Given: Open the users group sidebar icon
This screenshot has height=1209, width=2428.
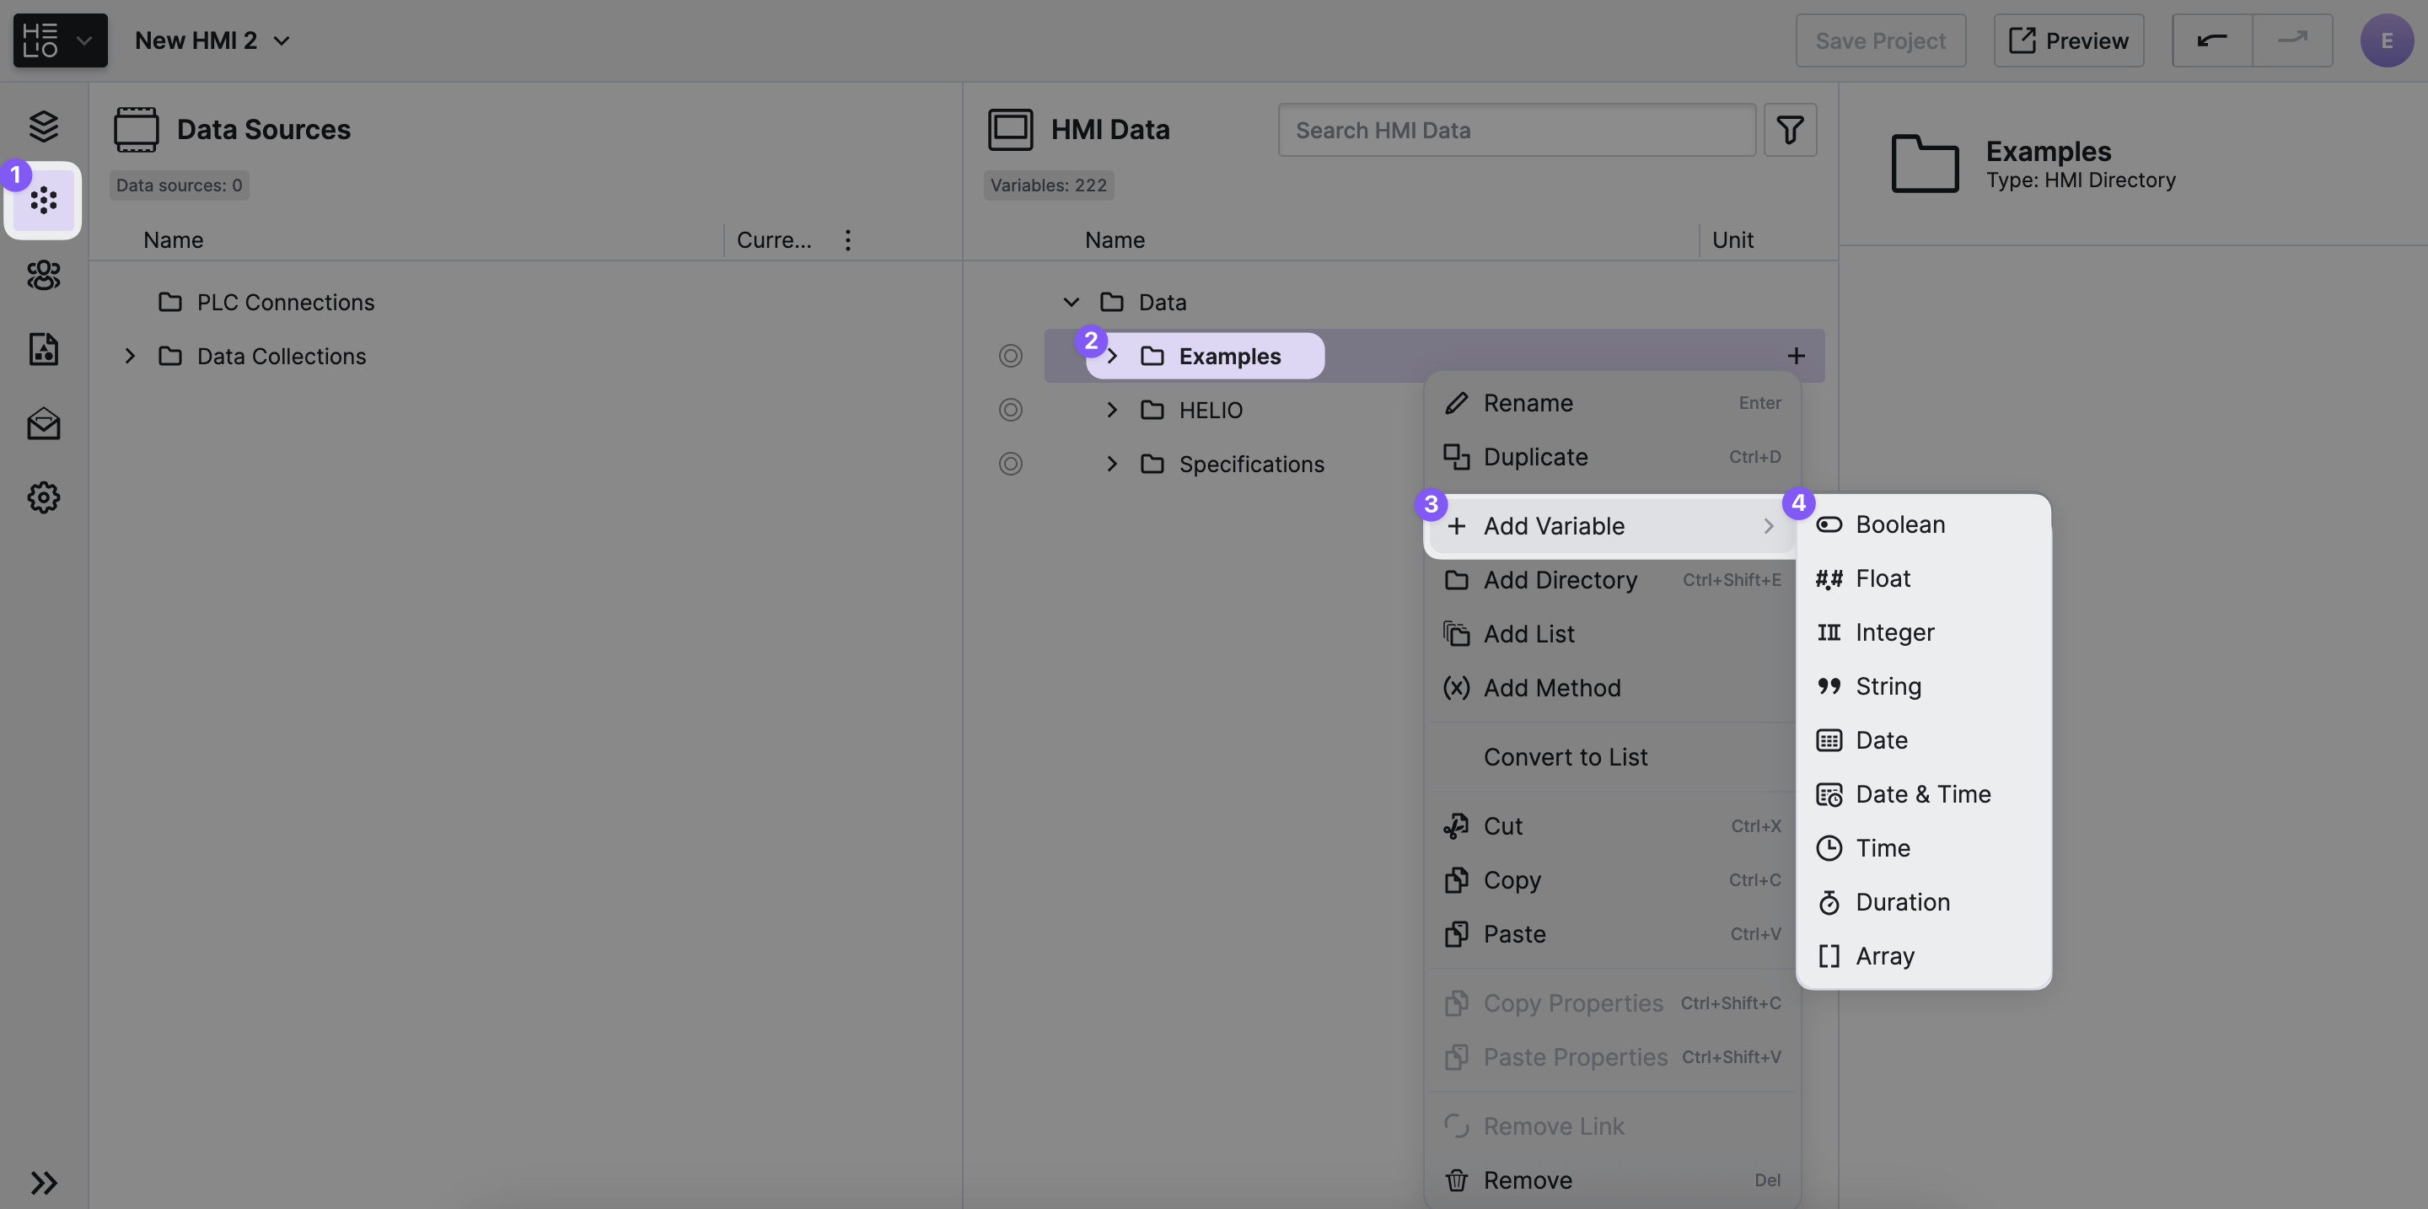Looking at the screenshot, I should (43, 275).
